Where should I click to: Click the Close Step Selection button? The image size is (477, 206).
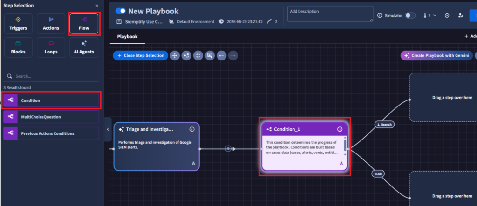pyautogui.click(x=140, y=56)
